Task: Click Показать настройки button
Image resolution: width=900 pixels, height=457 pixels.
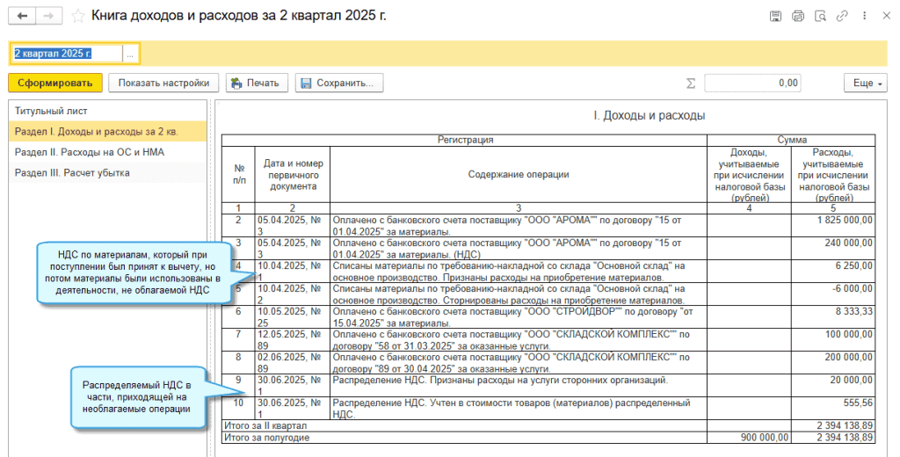Action: click(163, 83)
